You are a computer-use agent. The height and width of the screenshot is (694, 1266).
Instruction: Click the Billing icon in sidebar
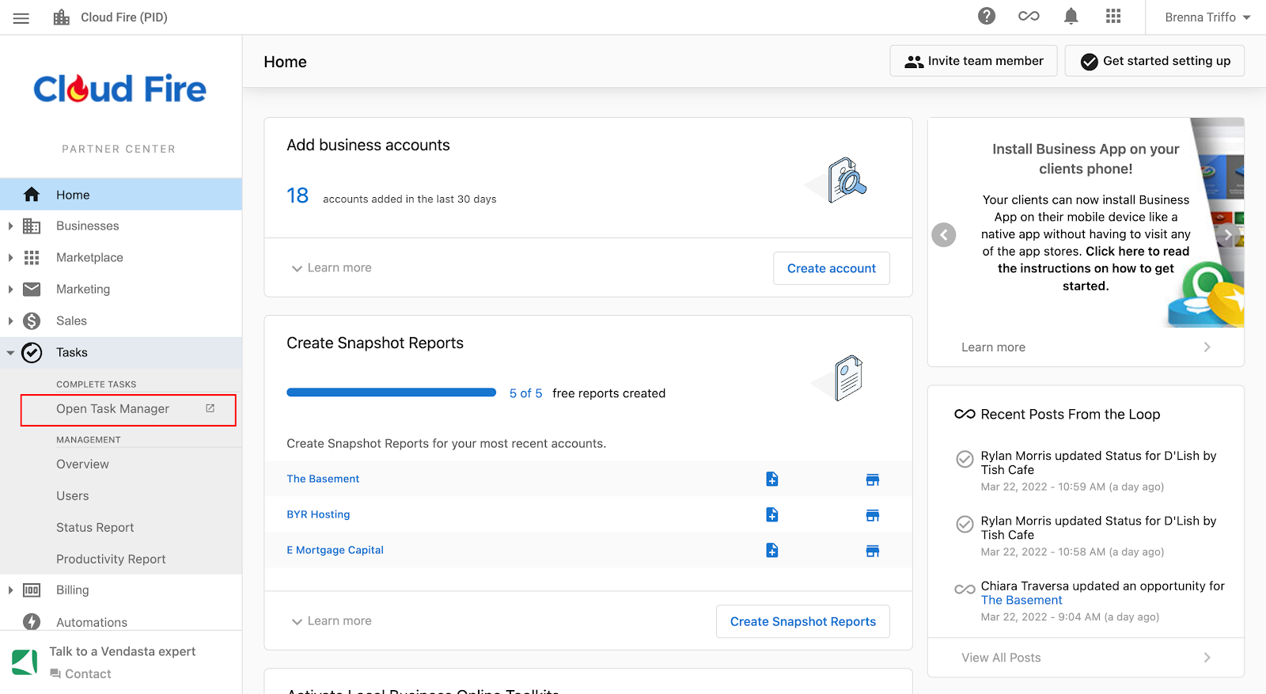click(32, 590)
